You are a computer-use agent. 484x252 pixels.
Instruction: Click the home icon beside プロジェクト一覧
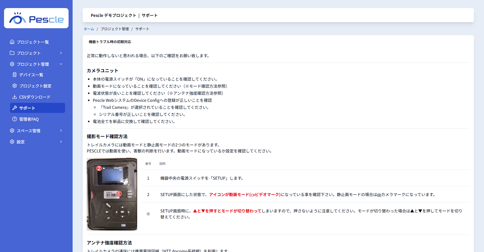click(x=12, y=42)
